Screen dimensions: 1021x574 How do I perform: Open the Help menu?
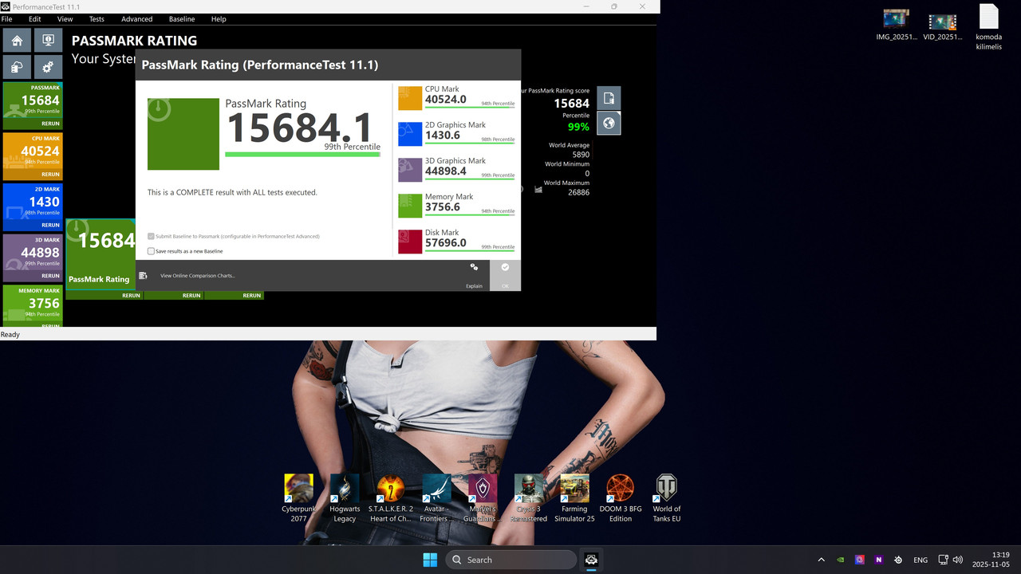[x=219, y=19]
